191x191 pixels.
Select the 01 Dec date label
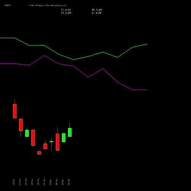click(50, 182)
